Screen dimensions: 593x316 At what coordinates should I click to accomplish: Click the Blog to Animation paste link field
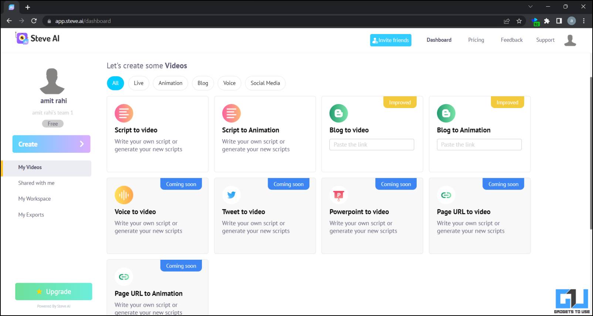coord(479,145)
